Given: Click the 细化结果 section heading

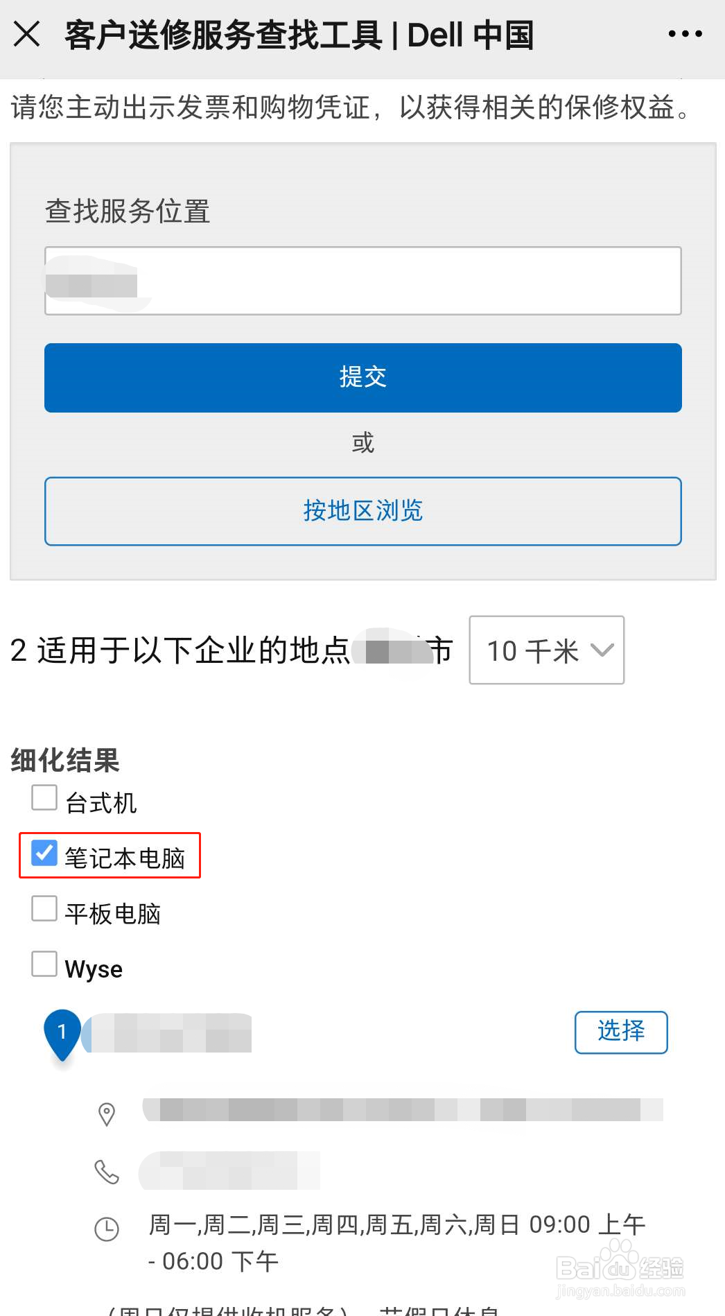Looking at the screenshot, I should tap(64, 761).
